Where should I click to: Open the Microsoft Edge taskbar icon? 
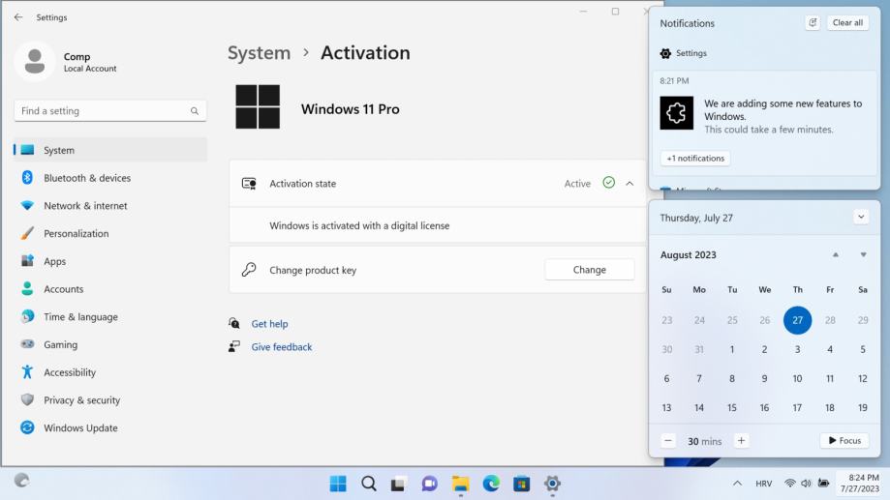tap(491, 484)
